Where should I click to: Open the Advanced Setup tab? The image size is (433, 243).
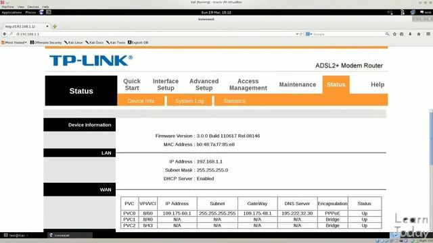(204, 84)
